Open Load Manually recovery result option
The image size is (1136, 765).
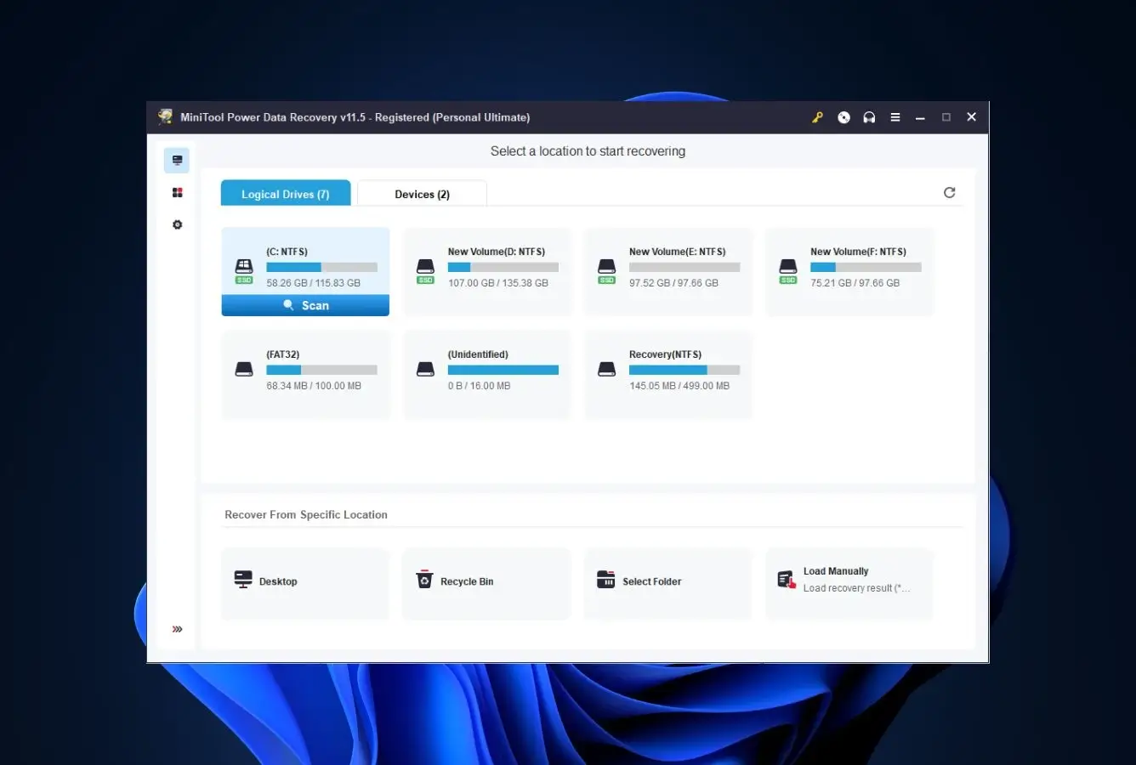click(x=849, y=583)
